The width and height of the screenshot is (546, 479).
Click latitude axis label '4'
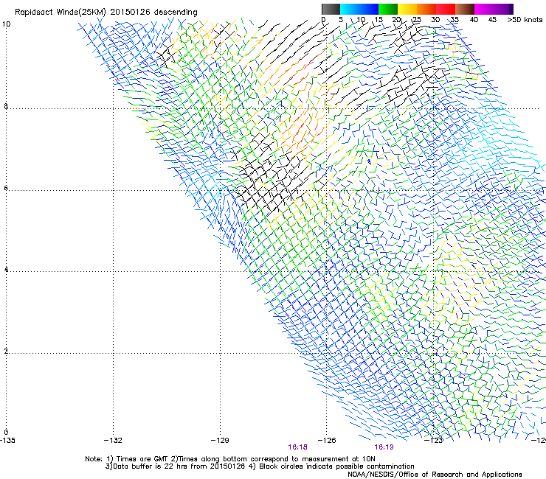(6, 270)
